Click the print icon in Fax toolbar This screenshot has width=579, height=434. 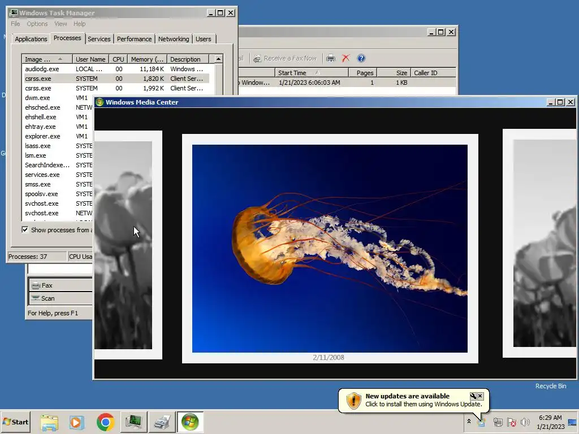330,58
